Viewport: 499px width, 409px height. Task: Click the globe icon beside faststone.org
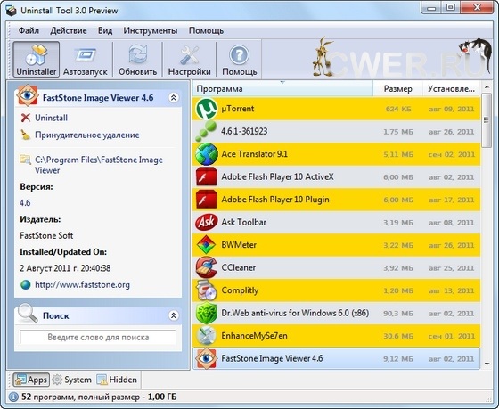26,284
